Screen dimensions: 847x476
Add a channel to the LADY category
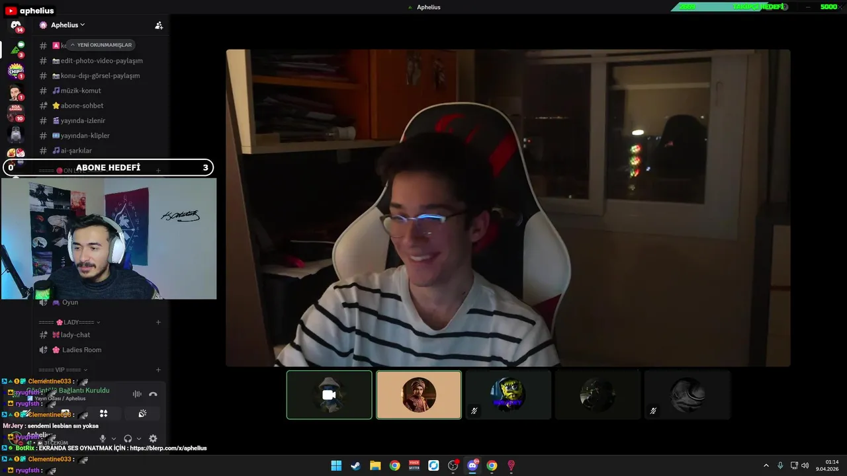(158, 323)
